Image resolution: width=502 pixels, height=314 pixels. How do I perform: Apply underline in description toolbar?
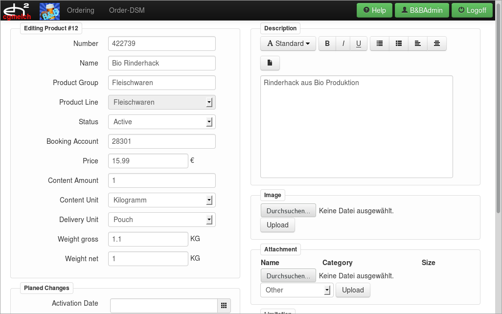(x=358, y=44)
